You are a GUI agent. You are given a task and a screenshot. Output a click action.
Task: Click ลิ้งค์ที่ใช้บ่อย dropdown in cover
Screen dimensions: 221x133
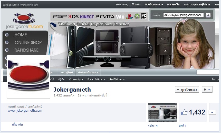(x=117, y=79)
